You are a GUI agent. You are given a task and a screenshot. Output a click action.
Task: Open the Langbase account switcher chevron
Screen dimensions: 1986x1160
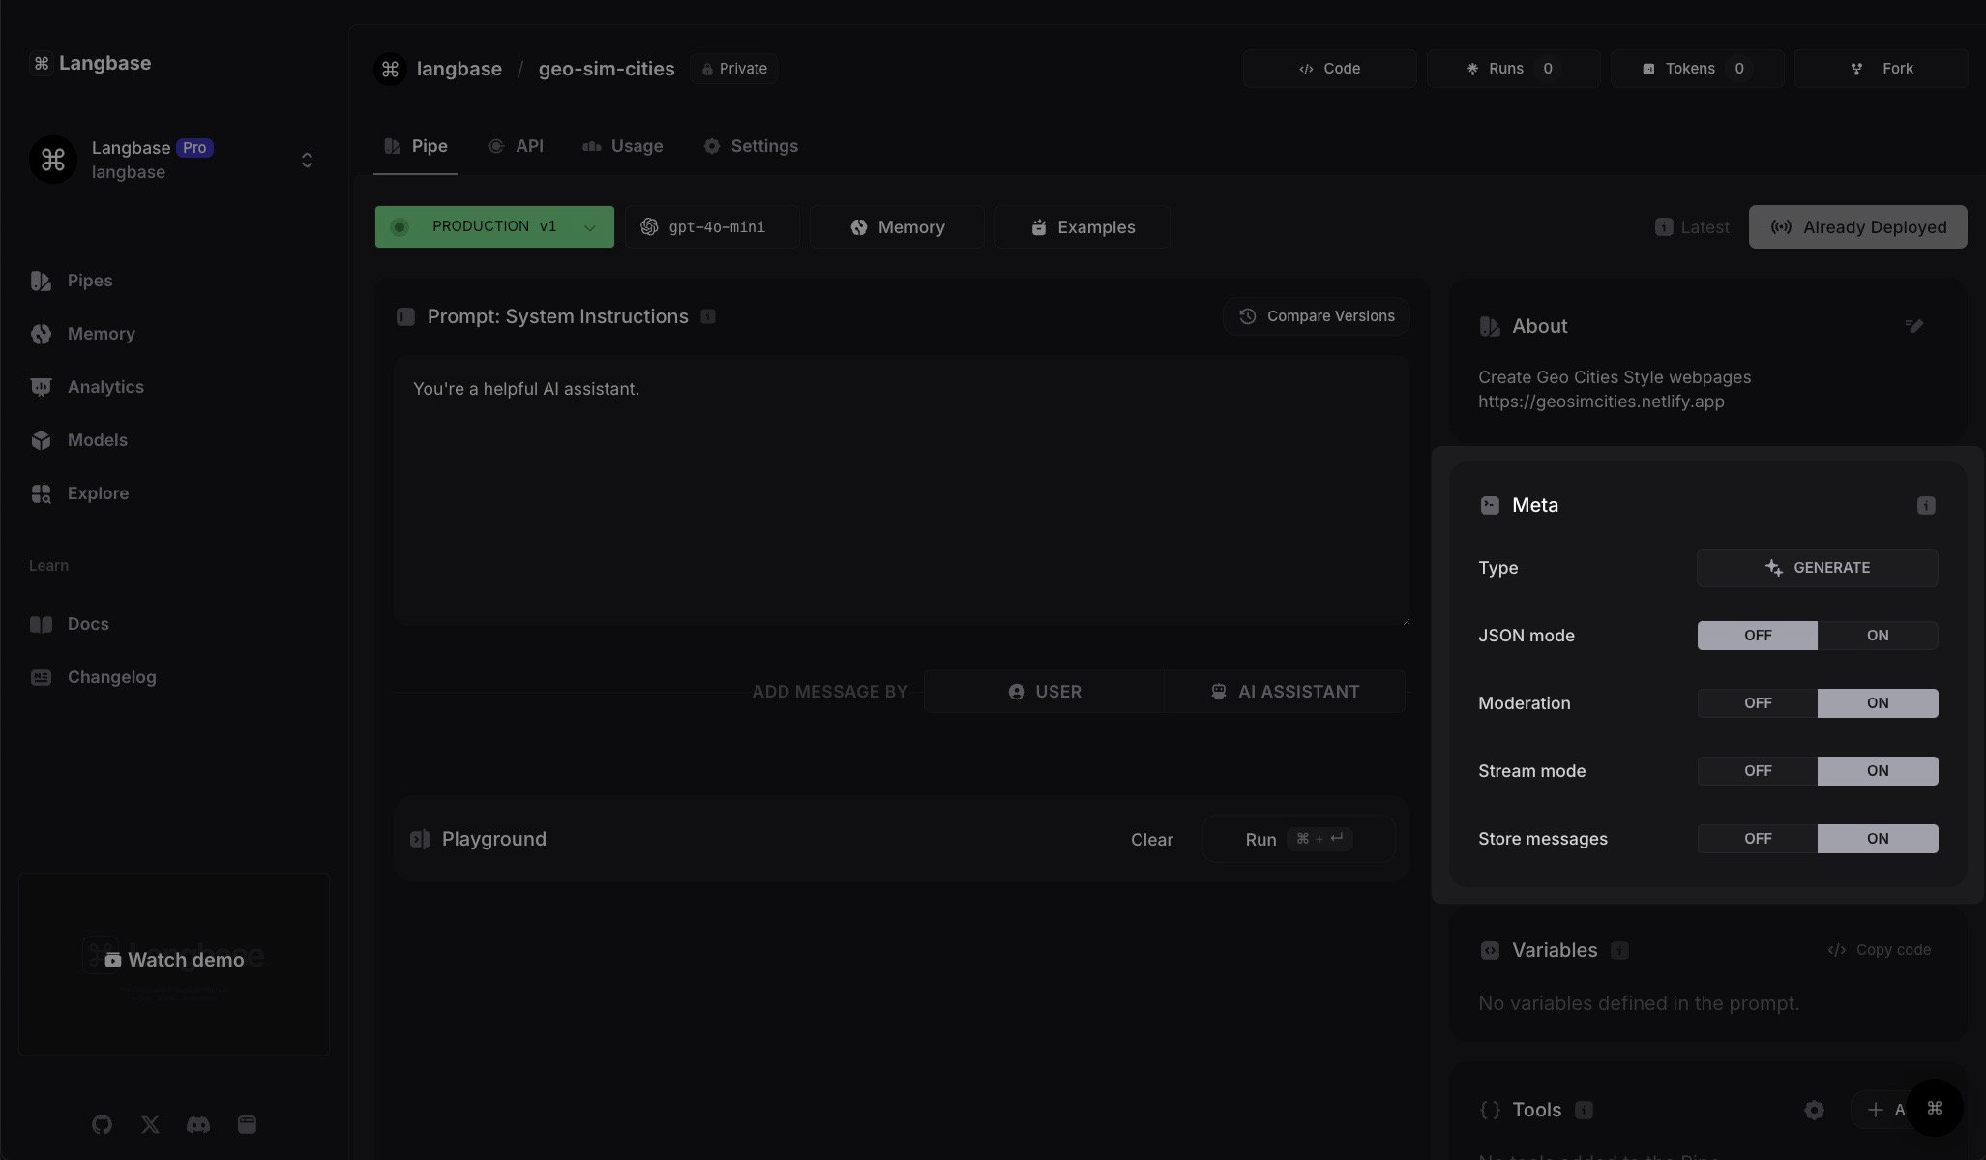point(307,160)
